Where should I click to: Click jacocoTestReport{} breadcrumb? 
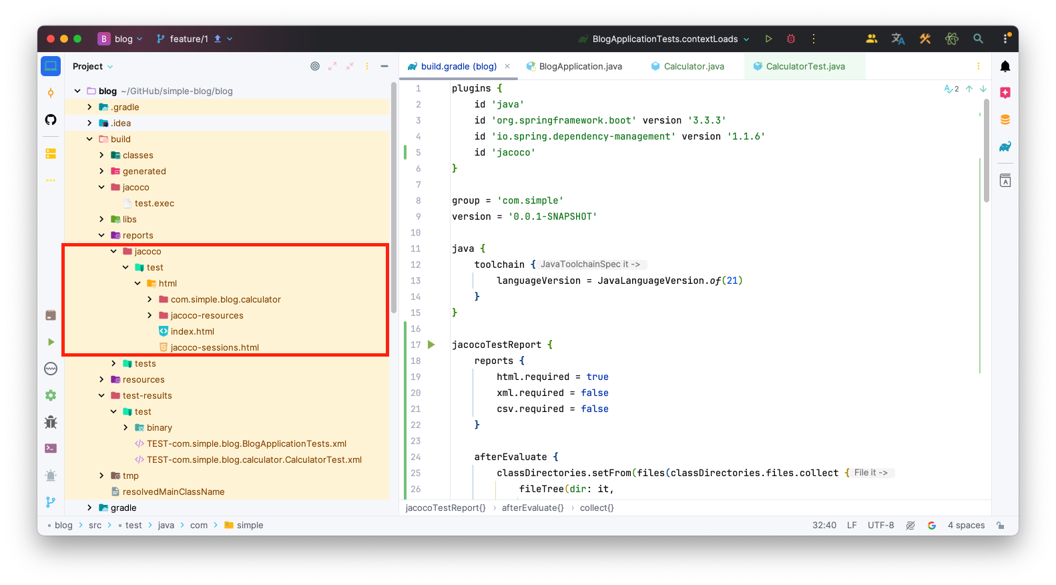pyautogui.click(x=446, y=508)
